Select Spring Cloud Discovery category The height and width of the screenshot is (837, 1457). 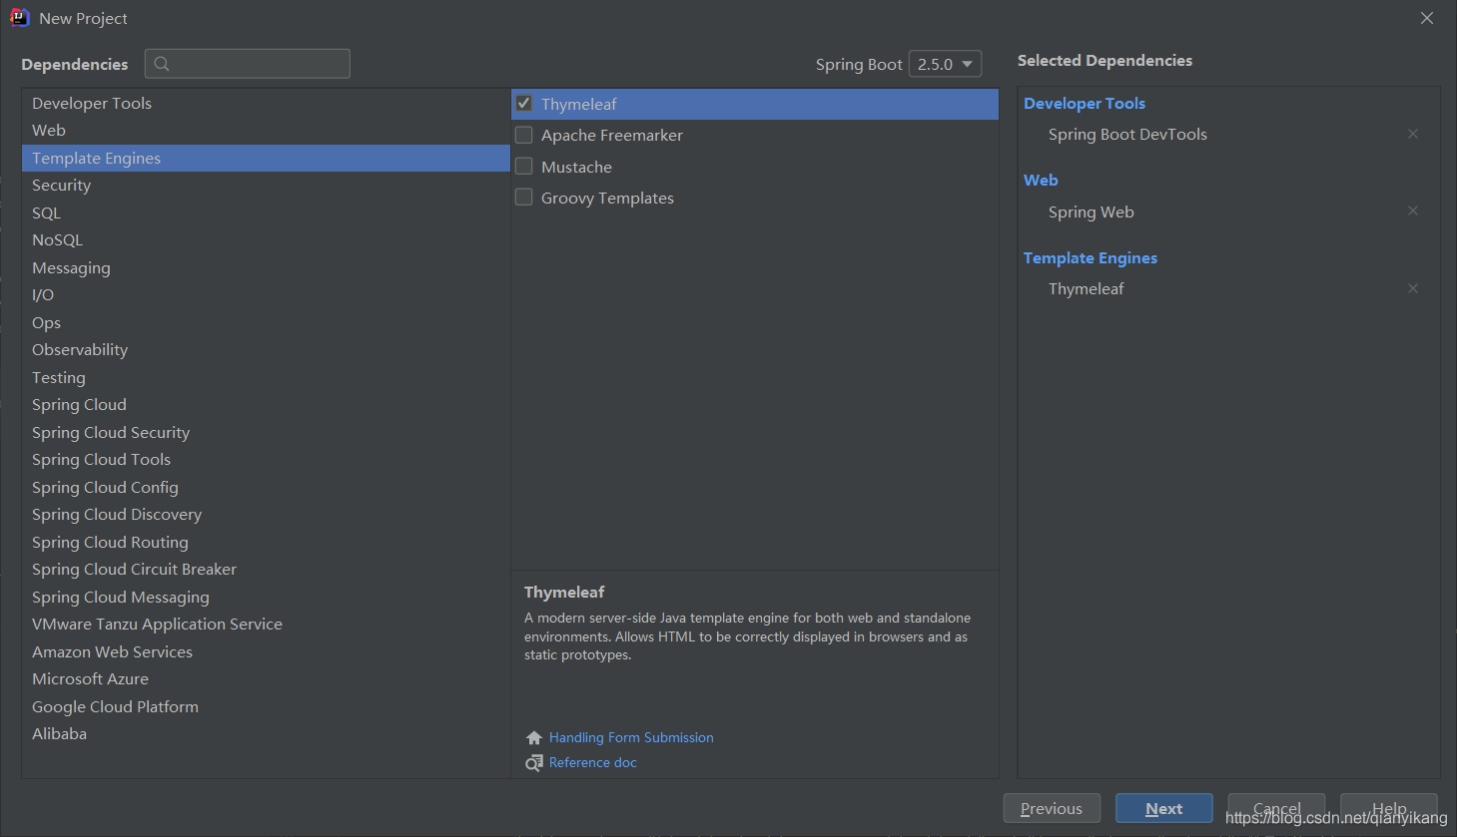[266, 515]
